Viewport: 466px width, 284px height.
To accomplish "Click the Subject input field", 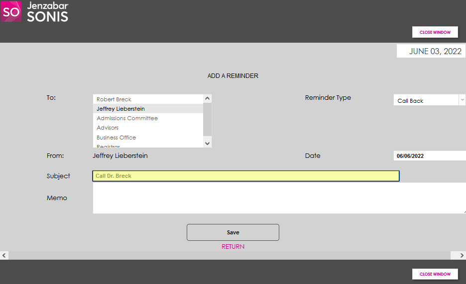I will pyautogui.click(x=245, y=176).
